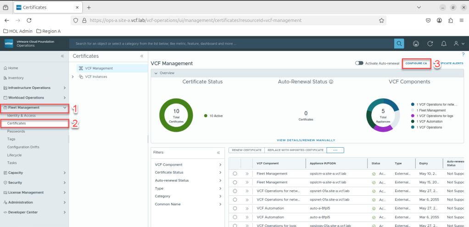Viewport: 469px width, 227px height.
Task: Click purple VCF Operations for logs legend dot
Action: pyautogui.click(x=413, y=116)
